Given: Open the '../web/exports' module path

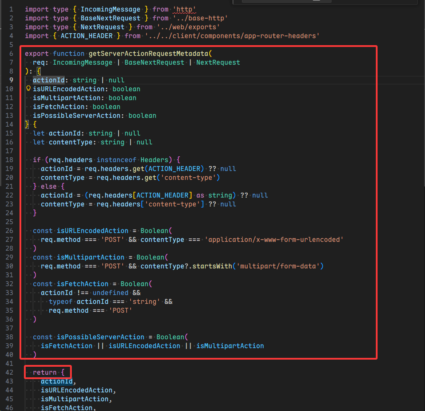Looking at the screenshot, I should tap(188, 27).
